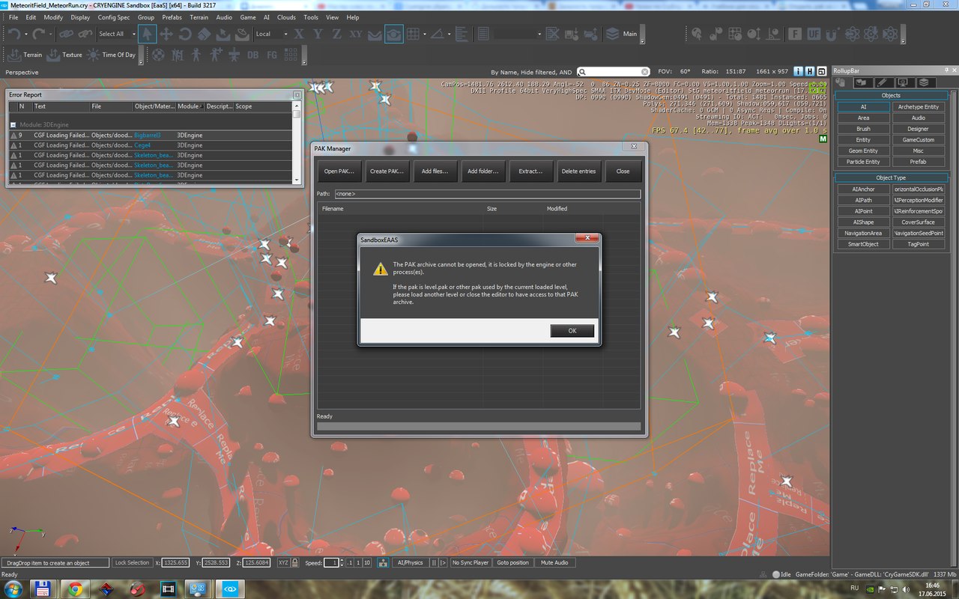
Task: Toggle AI/Physics simulation
Action: click(x=410, y=562)
